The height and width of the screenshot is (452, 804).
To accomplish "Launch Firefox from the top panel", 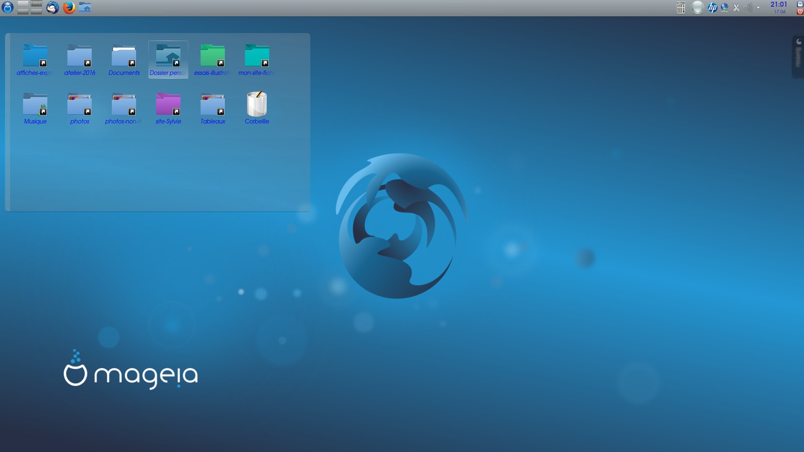I will pyautogui.click(x=69, y=7).
